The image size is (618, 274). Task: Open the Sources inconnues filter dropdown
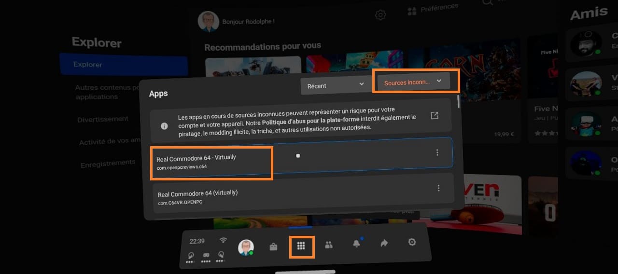point(414,82)
